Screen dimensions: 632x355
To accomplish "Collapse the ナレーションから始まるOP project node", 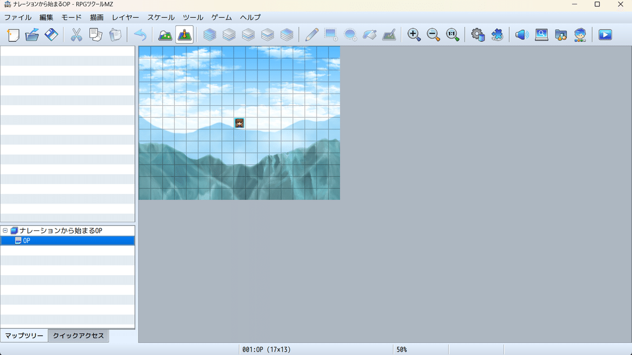I will [x=5, y=230].
